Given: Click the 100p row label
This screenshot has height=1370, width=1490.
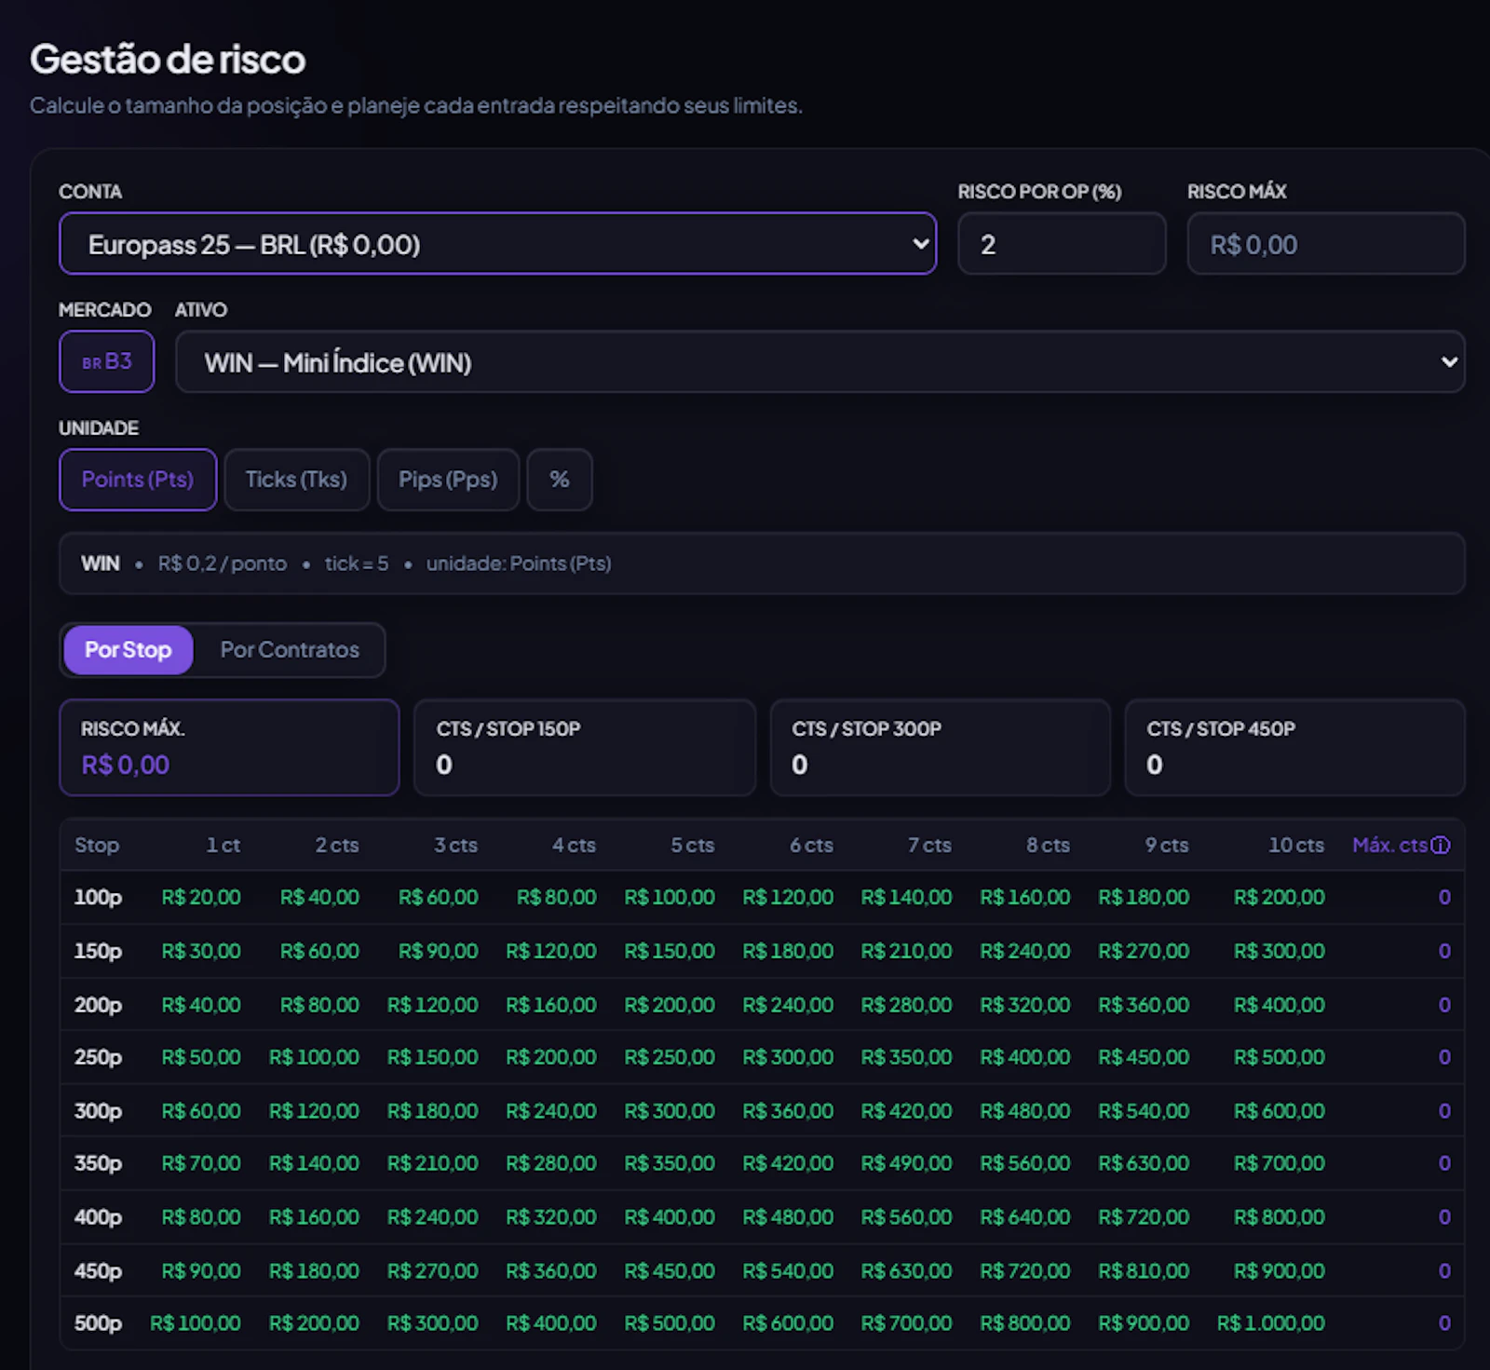Looking at the screenshot, I should [x=98, y=898].
